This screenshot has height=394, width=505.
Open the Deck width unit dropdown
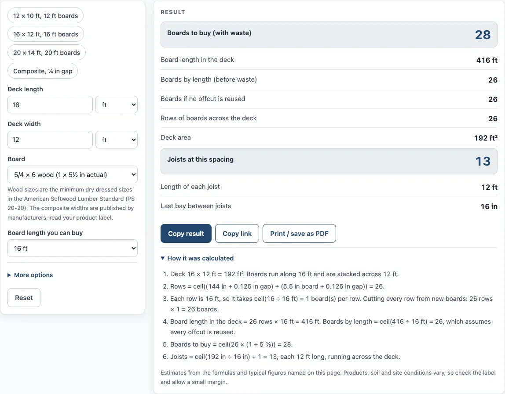(117, 140)
